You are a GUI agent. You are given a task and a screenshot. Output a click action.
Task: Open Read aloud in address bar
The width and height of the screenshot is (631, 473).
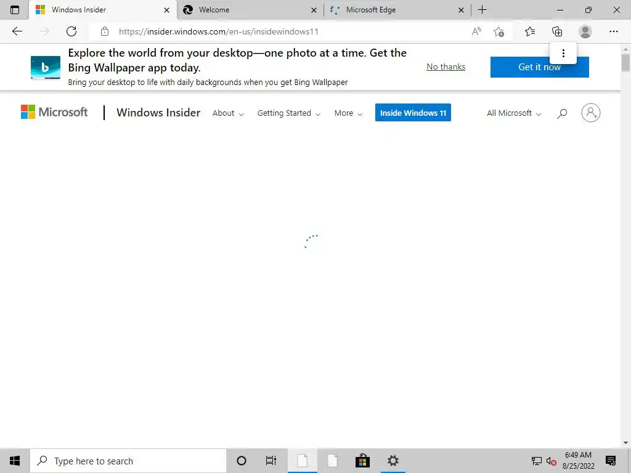tap(476, 31)
